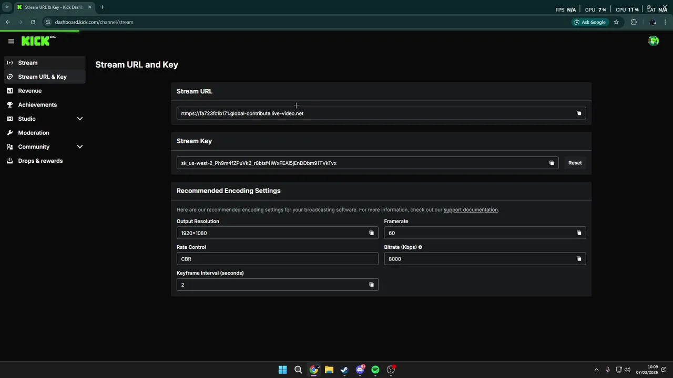Click the Ask Google button

point(590,22)
